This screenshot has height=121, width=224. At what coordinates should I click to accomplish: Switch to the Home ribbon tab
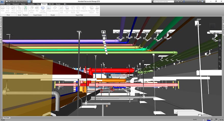click(x=8, y=4)
